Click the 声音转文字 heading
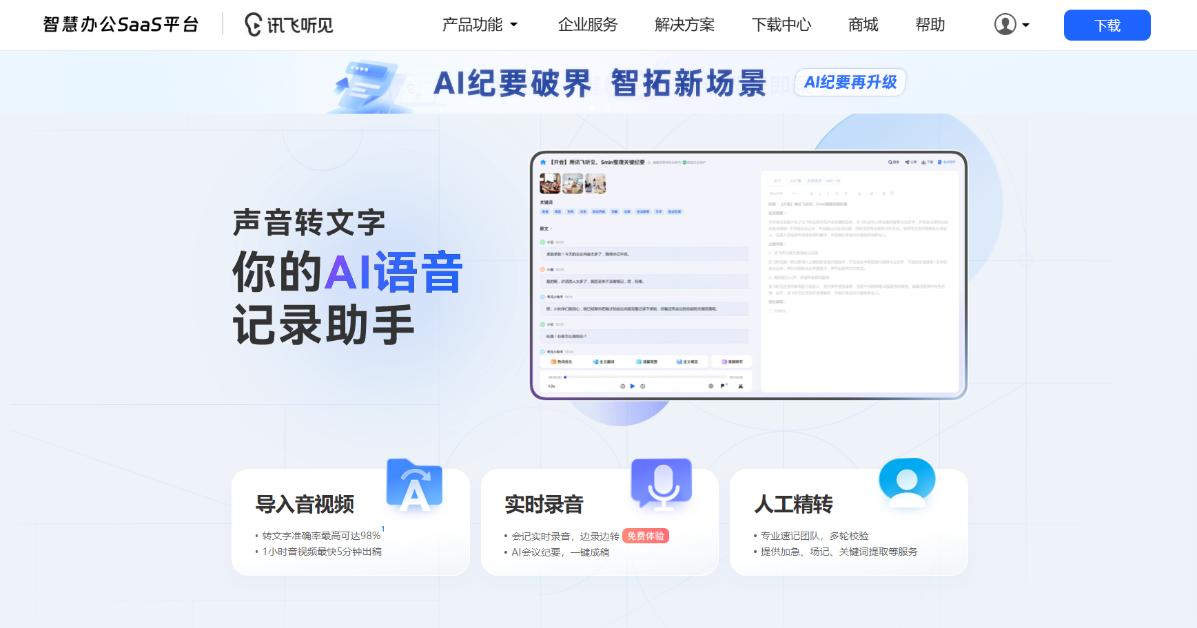1197x628 pixels. click(x=309, y=223)
